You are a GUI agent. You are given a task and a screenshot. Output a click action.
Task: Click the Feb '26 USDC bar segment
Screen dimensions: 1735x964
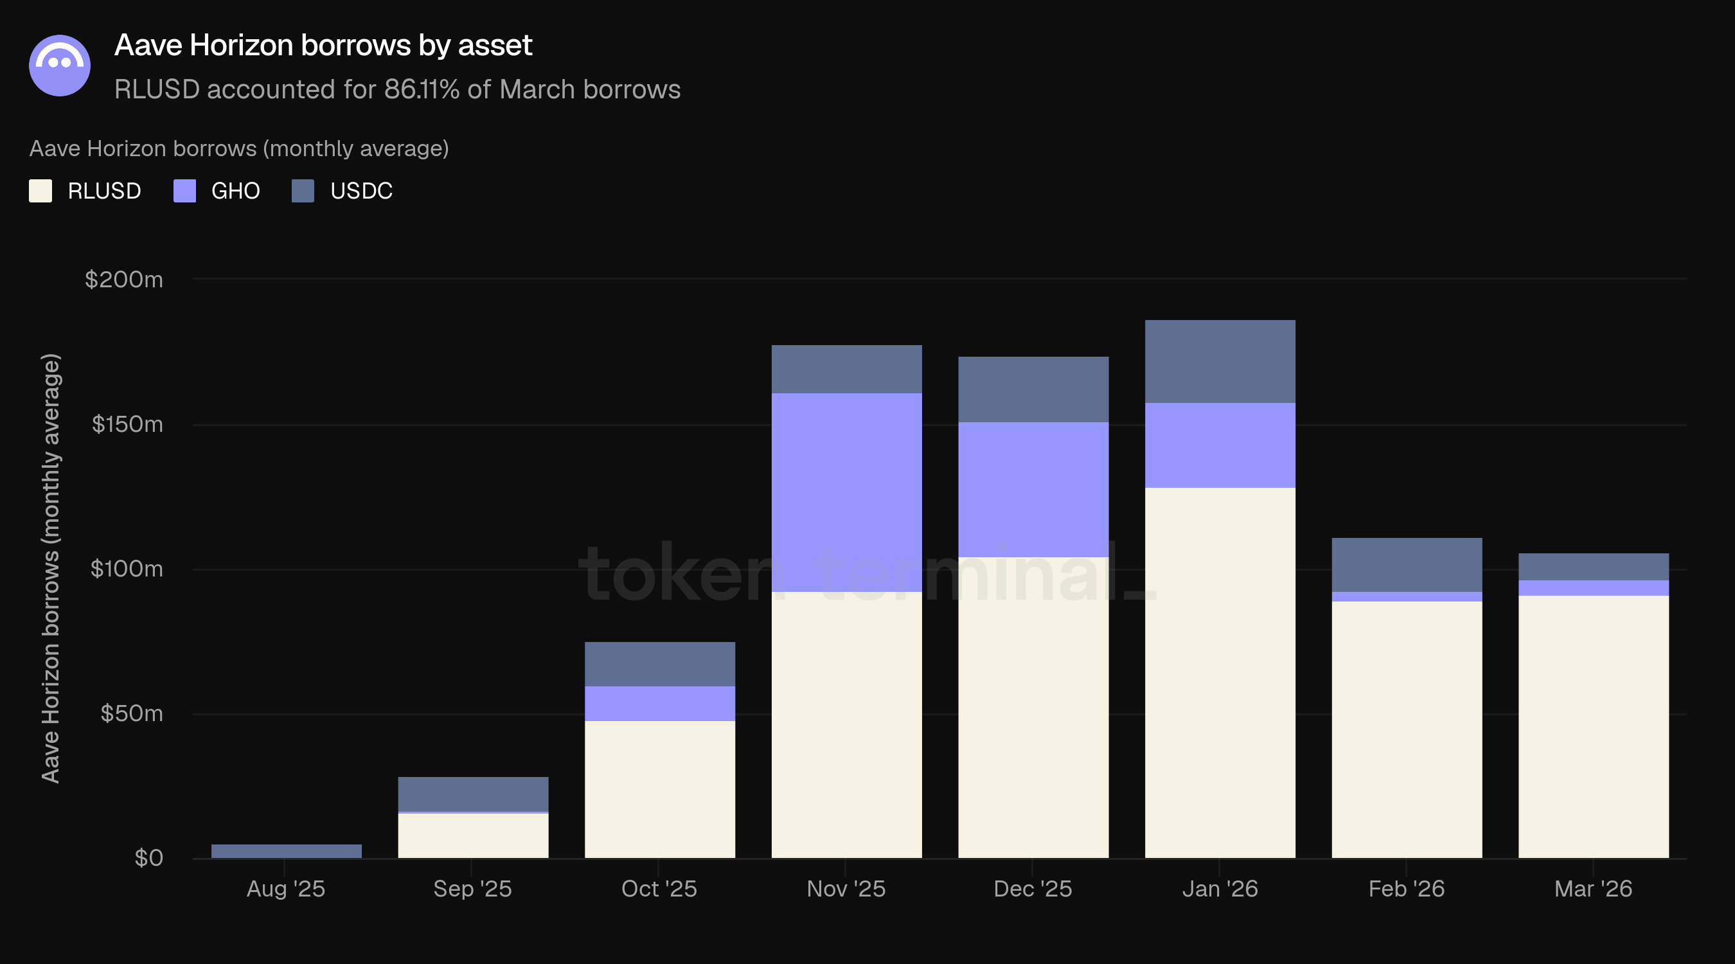(x=1407, y=564)
